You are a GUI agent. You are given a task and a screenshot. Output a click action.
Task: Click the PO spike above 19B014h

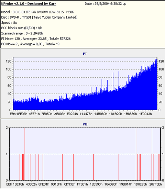click(x=119, y=167)
